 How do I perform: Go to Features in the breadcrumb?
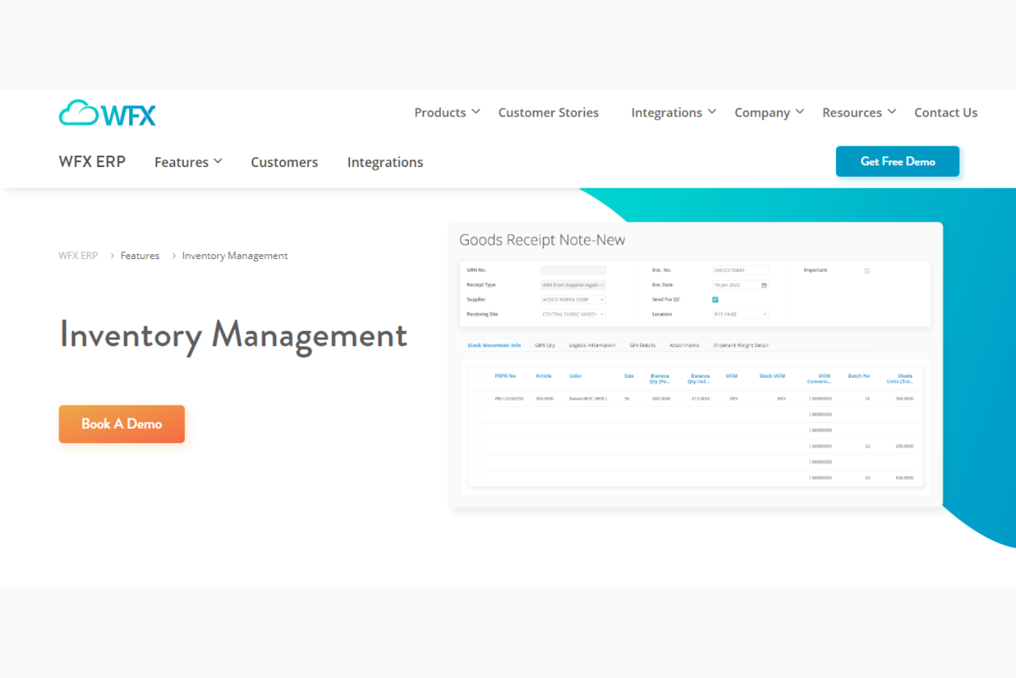coord(140,256)
